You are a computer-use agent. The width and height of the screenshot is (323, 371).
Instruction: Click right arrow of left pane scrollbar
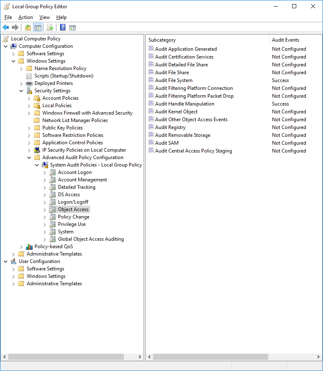(x=140, y=357)
